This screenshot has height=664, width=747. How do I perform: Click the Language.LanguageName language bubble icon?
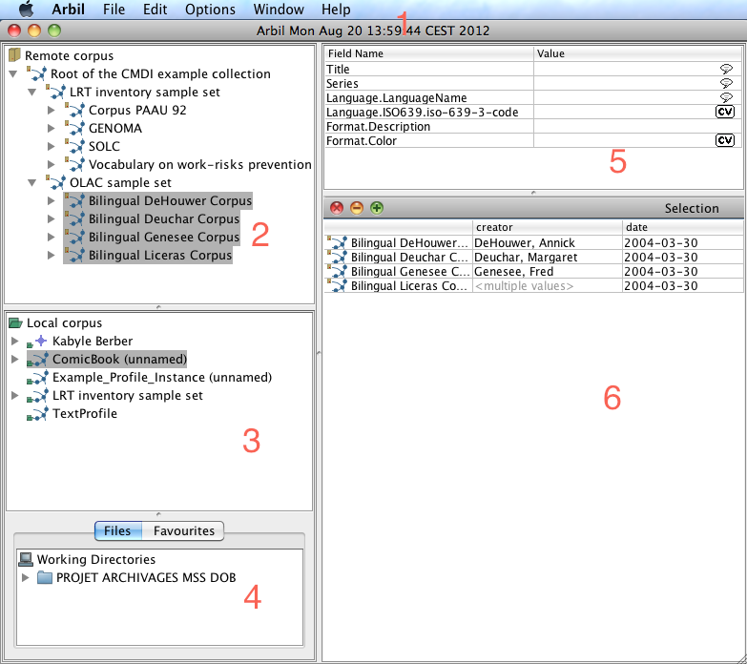726,97
